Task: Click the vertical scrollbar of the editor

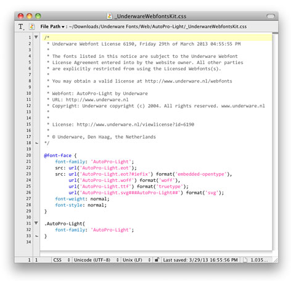Action: 275,144
